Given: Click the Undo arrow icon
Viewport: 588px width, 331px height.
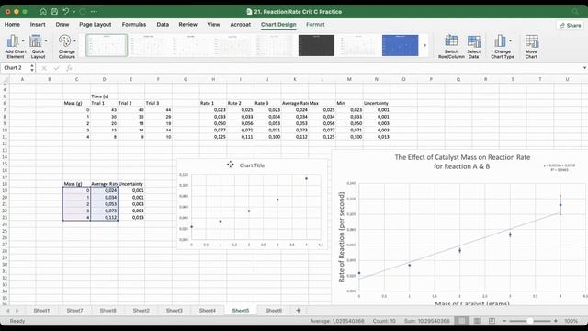Looking at the screenshot, I should coord(65,12).
